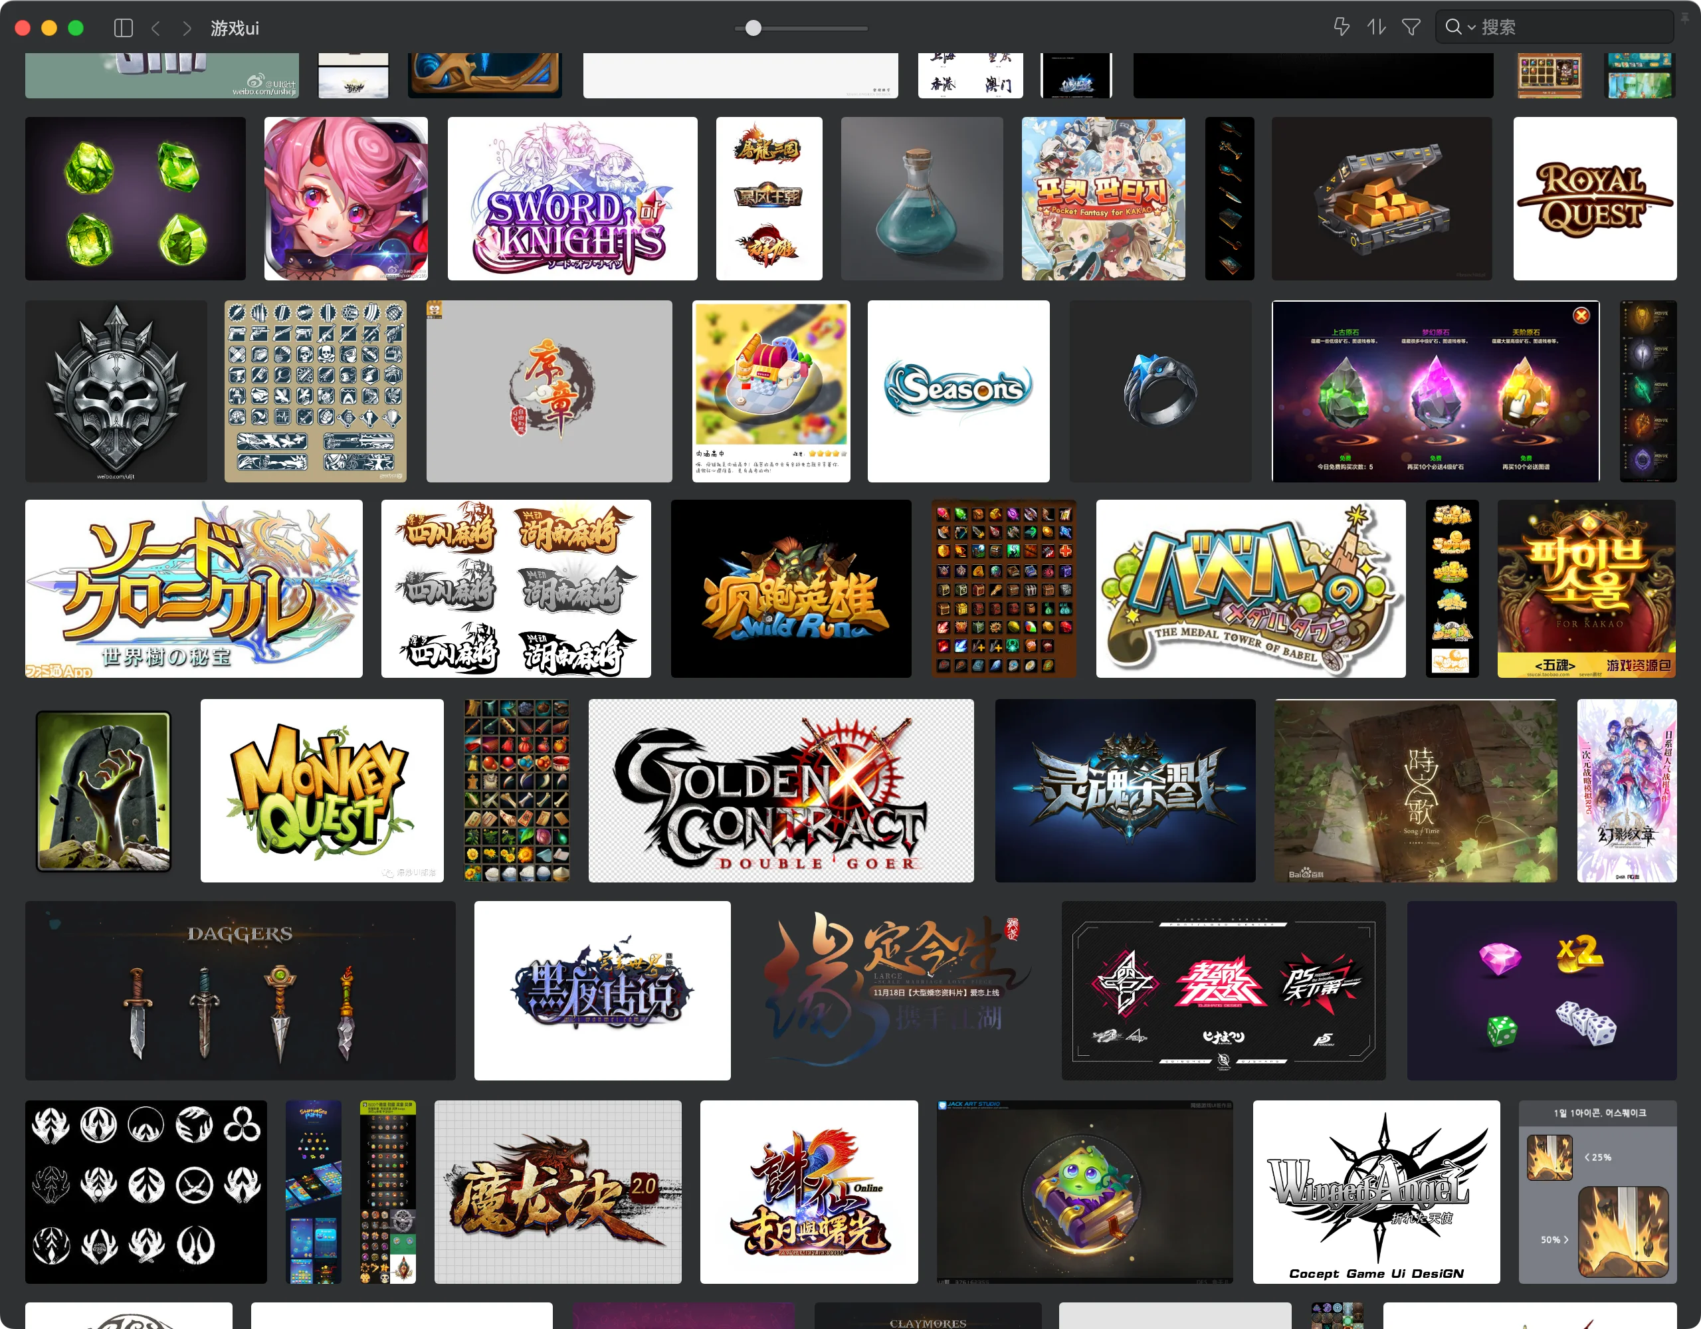Open the three crystals shop screen thumbnail
The image size is (1701, 1329).
click(x=1435, y=391)
